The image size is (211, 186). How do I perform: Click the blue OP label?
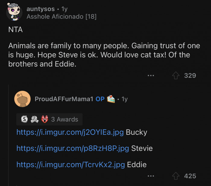point(100,99)
